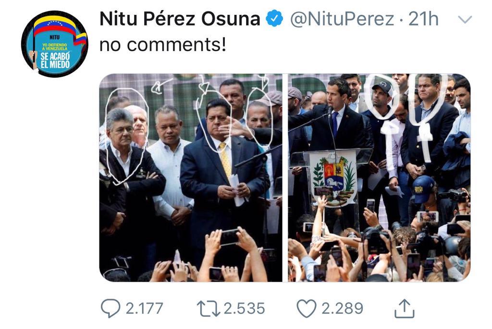Image resolution: width=492 pixels, height=329 pixels.
Task: Visit the @NituPerez handle link
Action: click(342, 19)
